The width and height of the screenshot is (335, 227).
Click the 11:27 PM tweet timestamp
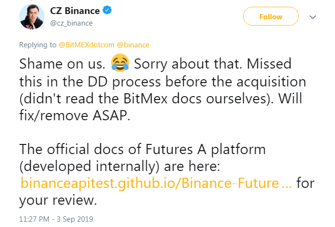coord(56,219)
